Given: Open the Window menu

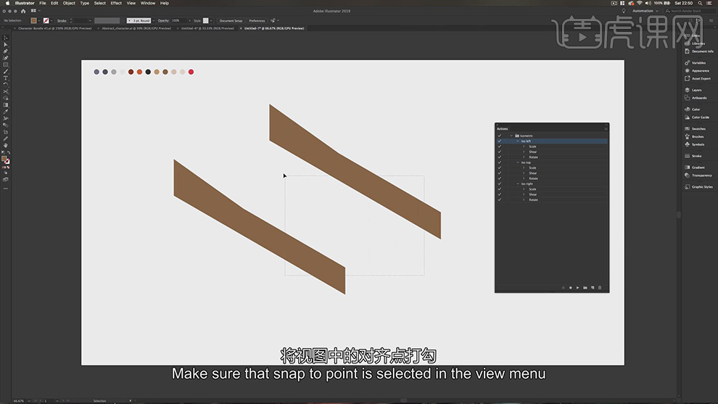Looking at the screenshot, I should 148,3.
